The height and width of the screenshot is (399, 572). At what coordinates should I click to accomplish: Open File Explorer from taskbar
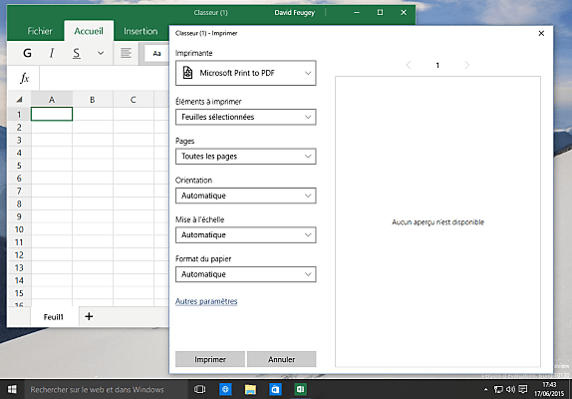point(250,389)
